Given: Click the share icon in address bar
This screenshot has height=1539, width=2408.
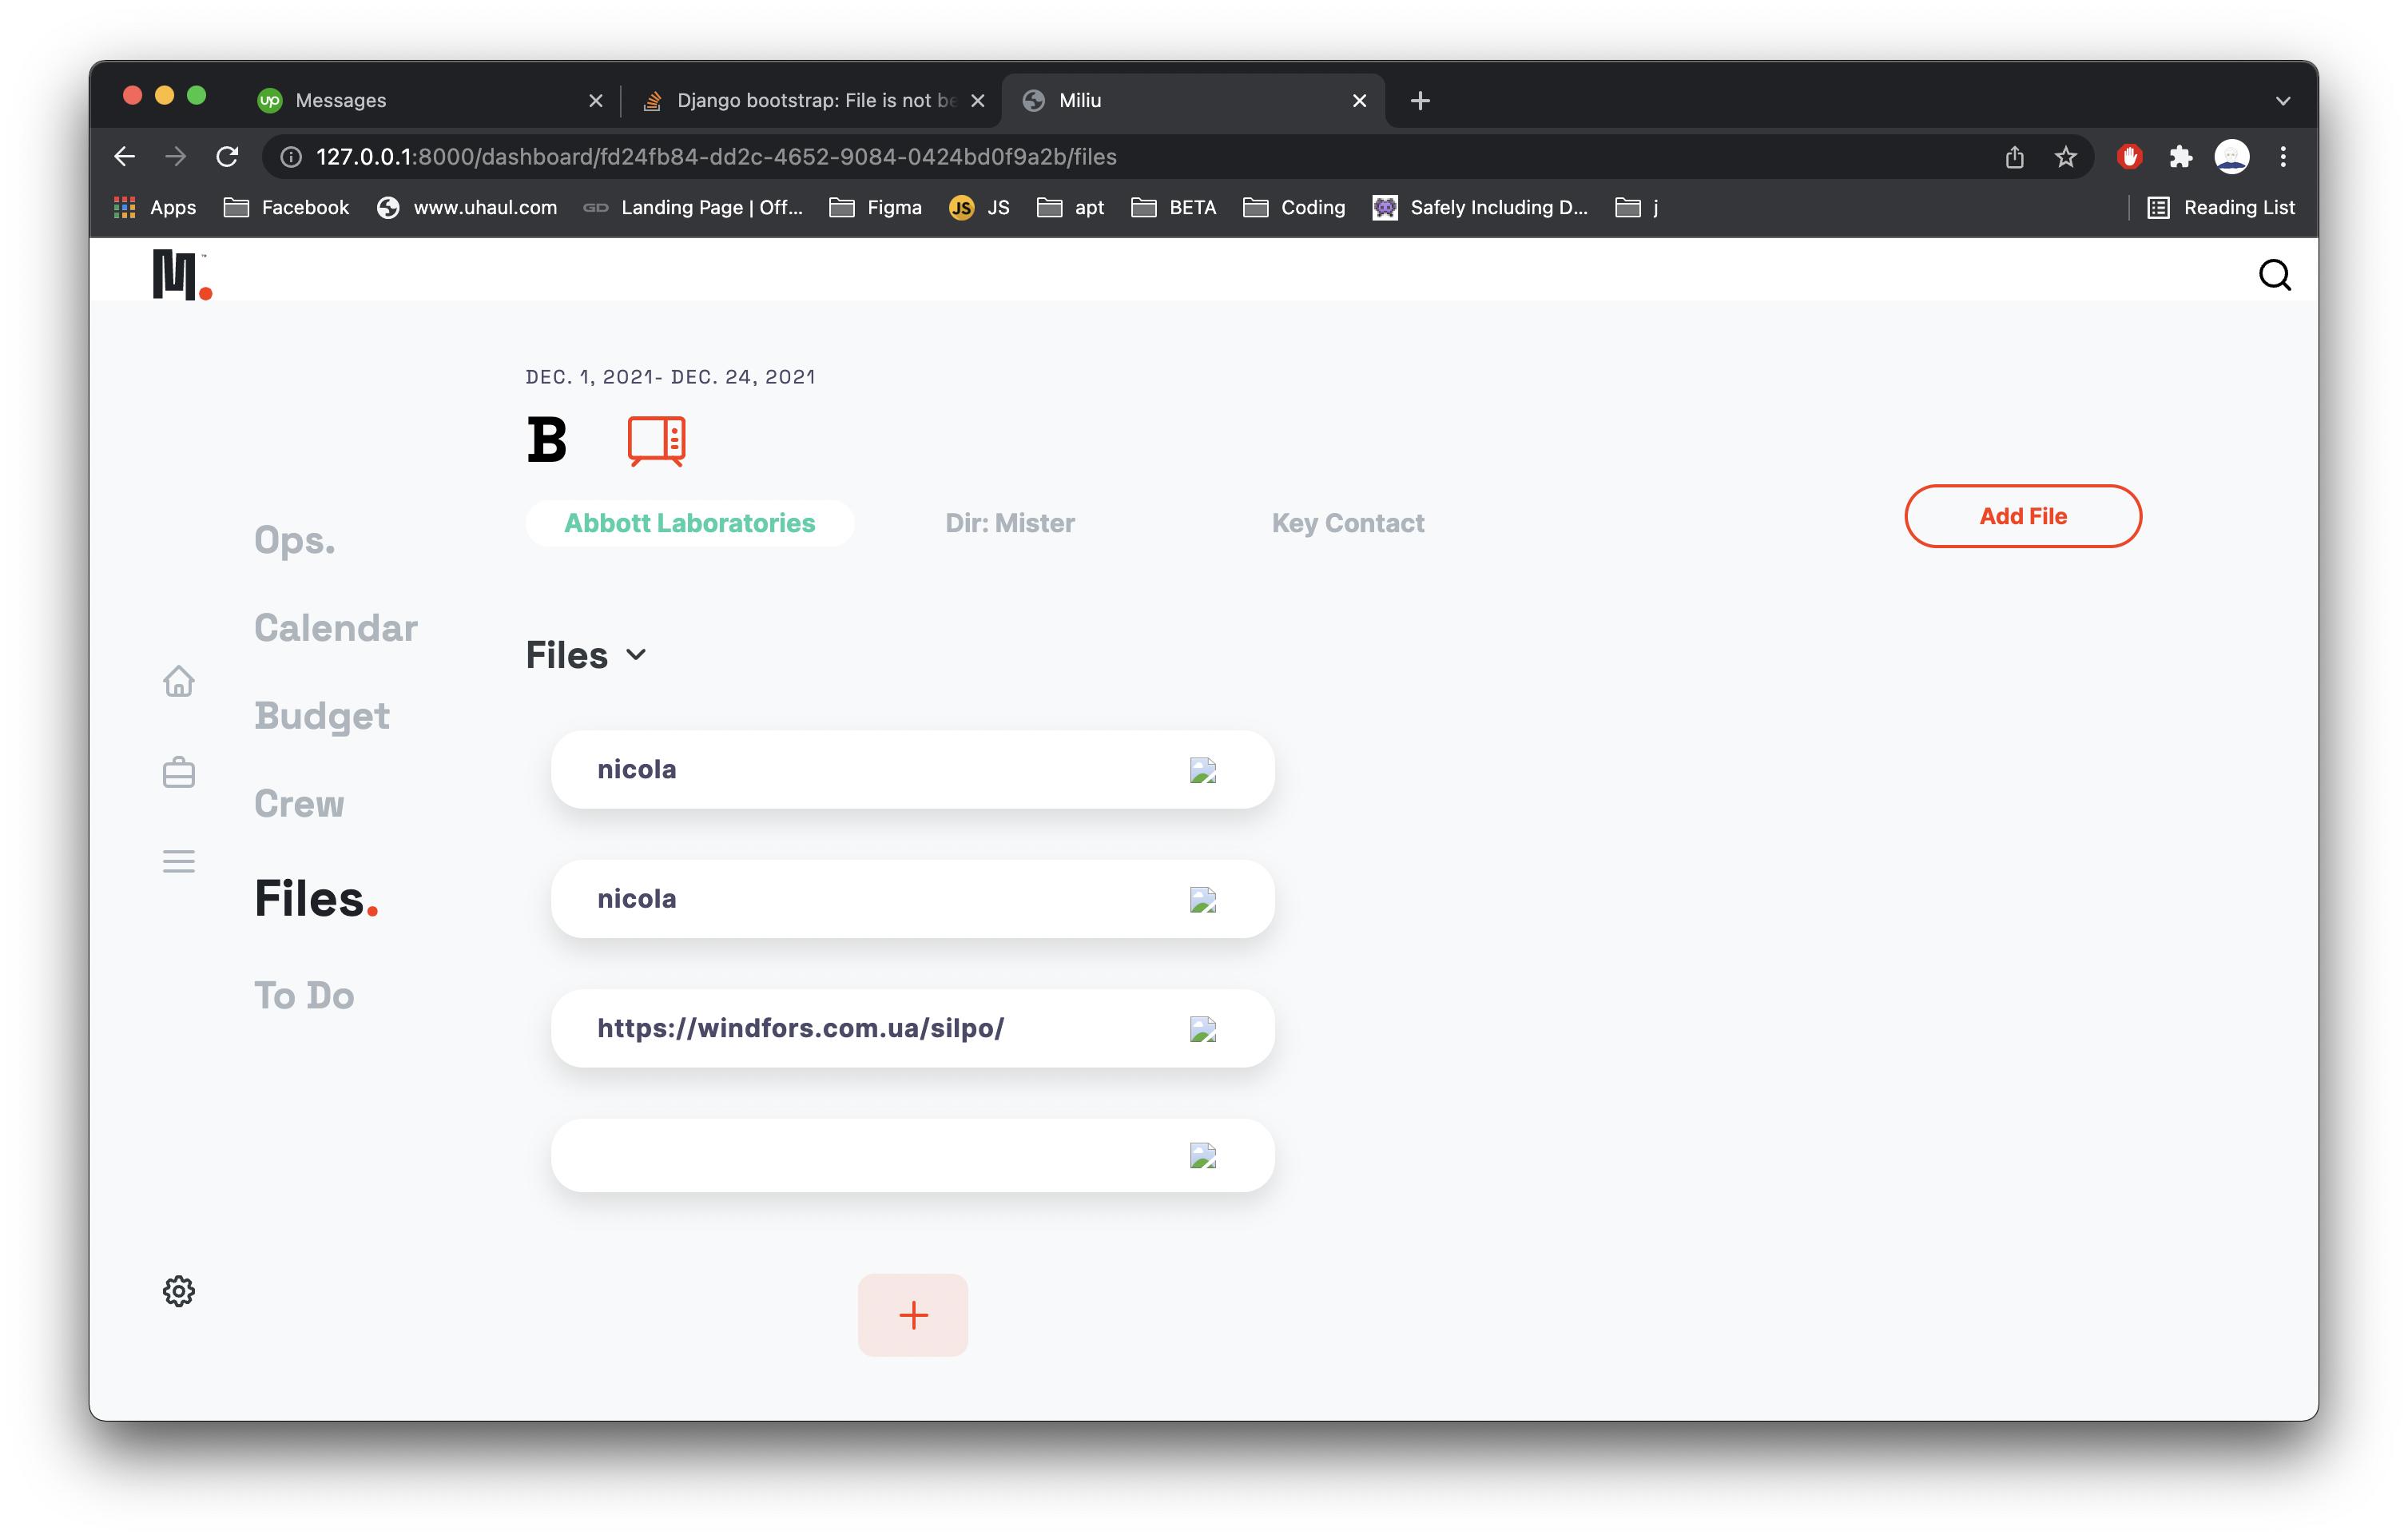Looking at the screenshot, I should pyautogui.click(x=2014, y=157).
